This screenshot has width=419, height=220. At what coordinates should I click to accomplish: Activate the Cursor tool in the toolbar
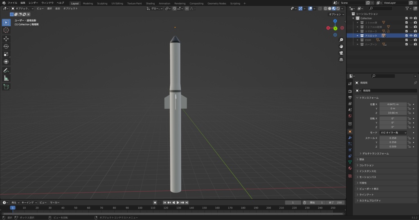(x=6, y=30)
